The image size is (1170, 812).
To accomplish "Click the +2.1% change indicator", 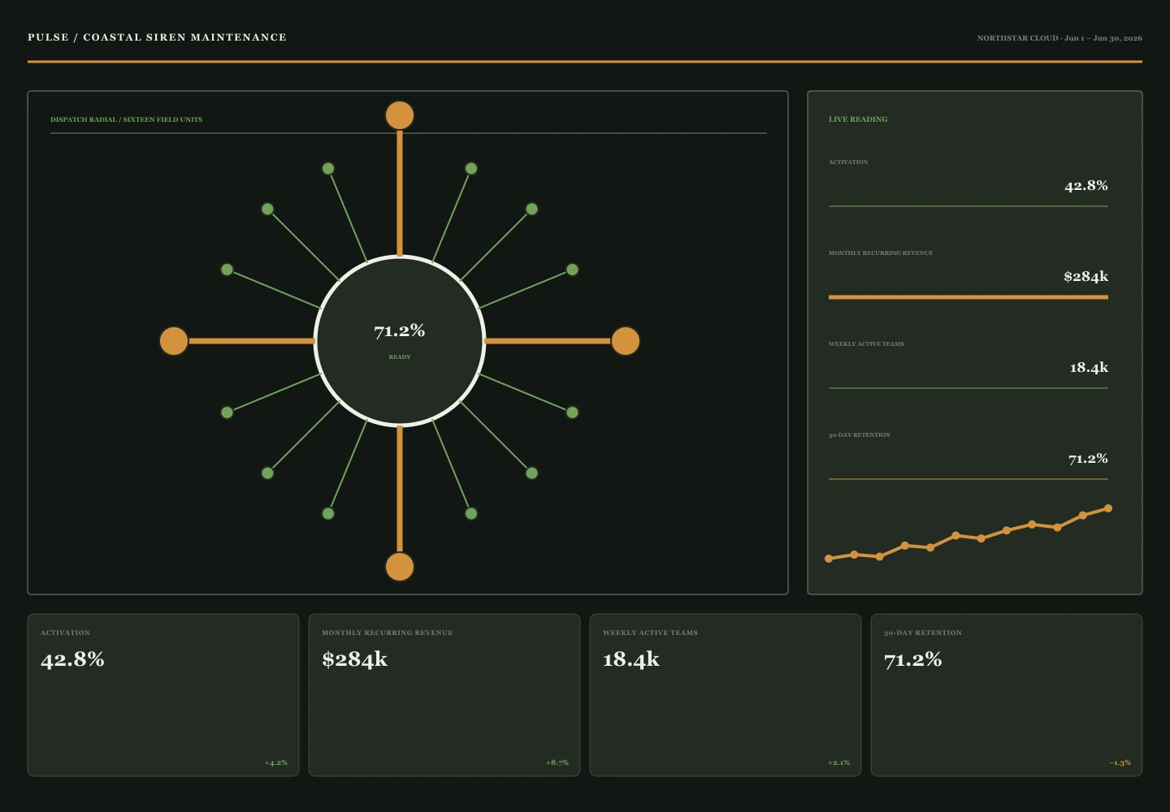I will click(838, 762).
